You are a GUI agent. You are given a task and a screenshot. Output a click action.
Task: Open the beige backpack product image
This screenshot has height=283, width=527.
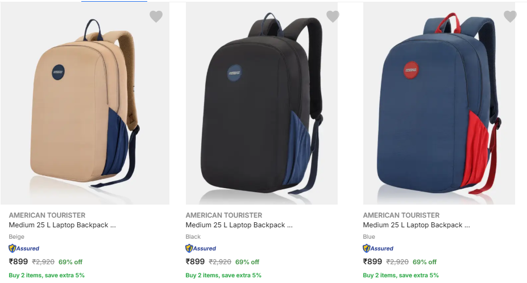coord(85,103)
